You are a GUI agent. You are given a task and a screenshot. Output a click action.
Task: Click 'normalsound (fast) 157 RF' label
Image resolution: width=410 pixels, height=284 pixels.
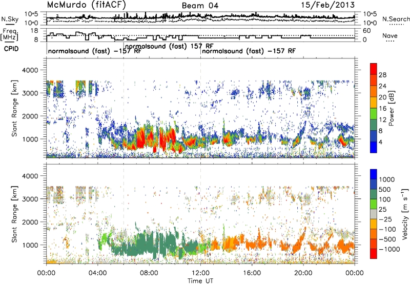pyautogui.click(x=170, y=46)
